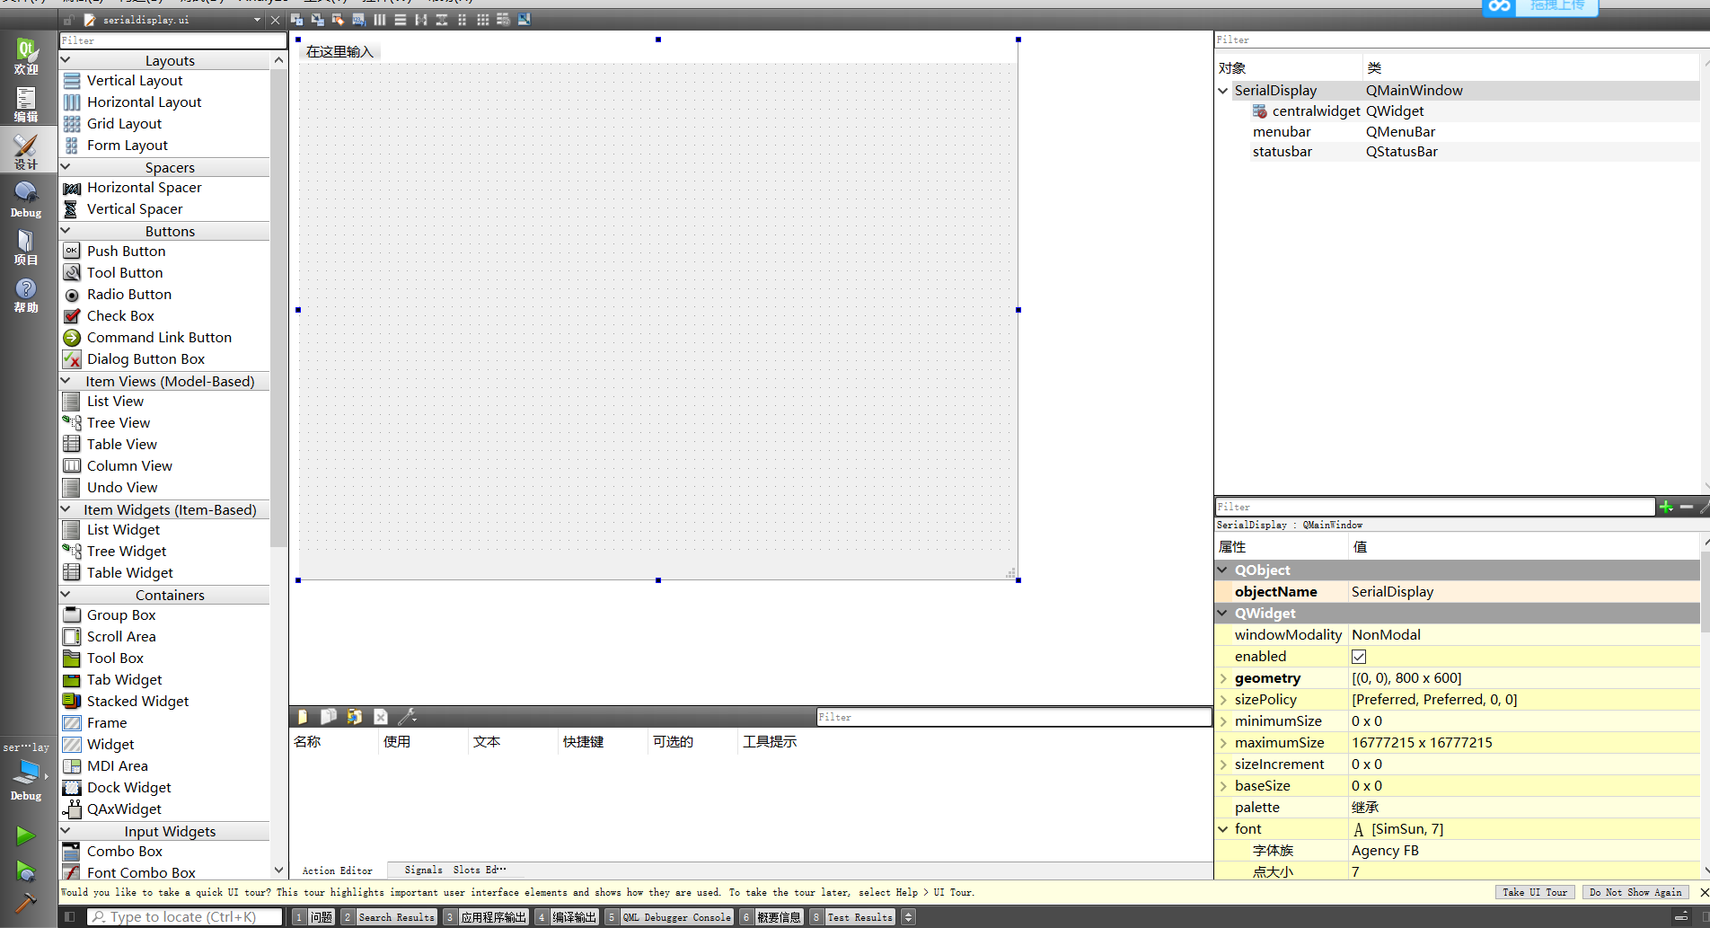The image size is (1710, 928).
Task: Click the widget box Filter field
Action: point(172,40)
